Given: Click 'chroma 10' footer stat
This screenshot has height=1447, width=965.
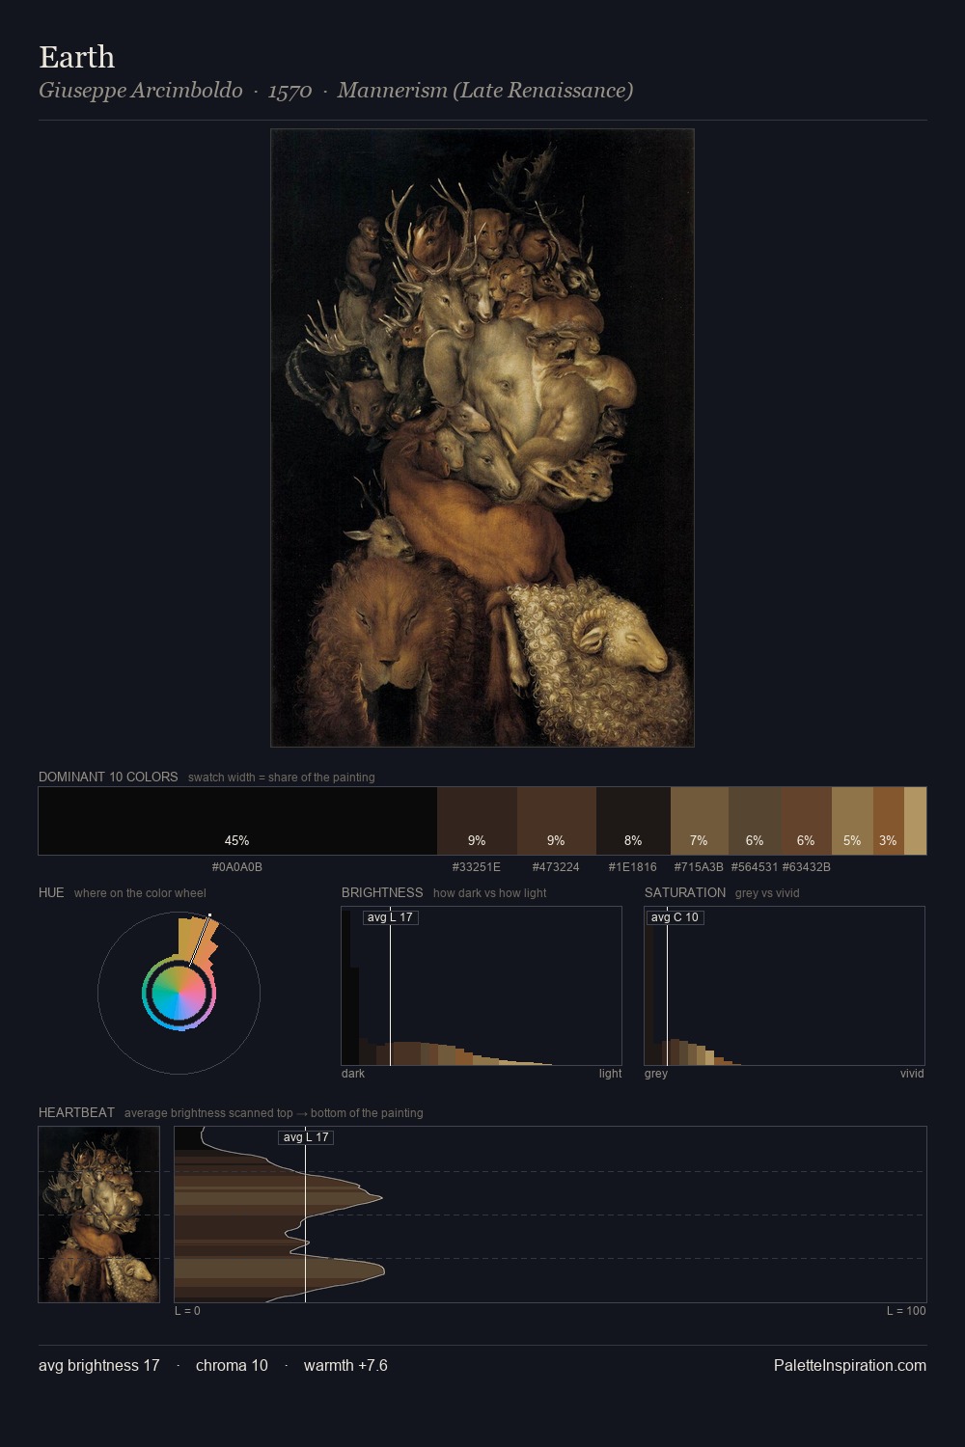Looking at the screenshot, I should (232, 1365).
